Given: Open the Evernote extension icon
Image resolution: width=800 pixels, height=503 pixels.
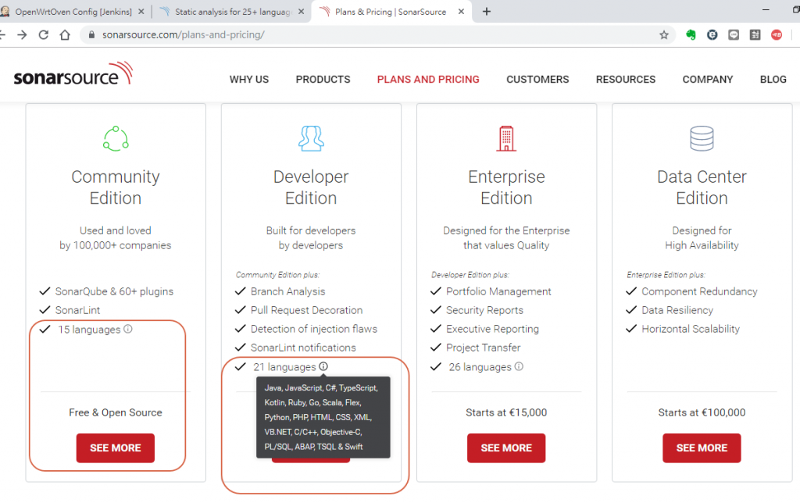Looking at the screenshot, I should click(691, 34).
